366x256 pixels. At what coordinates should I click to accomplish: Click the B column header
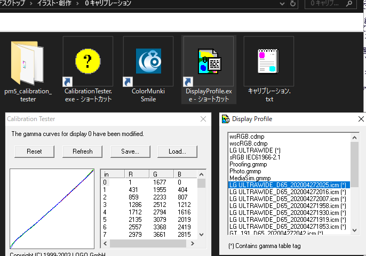click(185, 174)
